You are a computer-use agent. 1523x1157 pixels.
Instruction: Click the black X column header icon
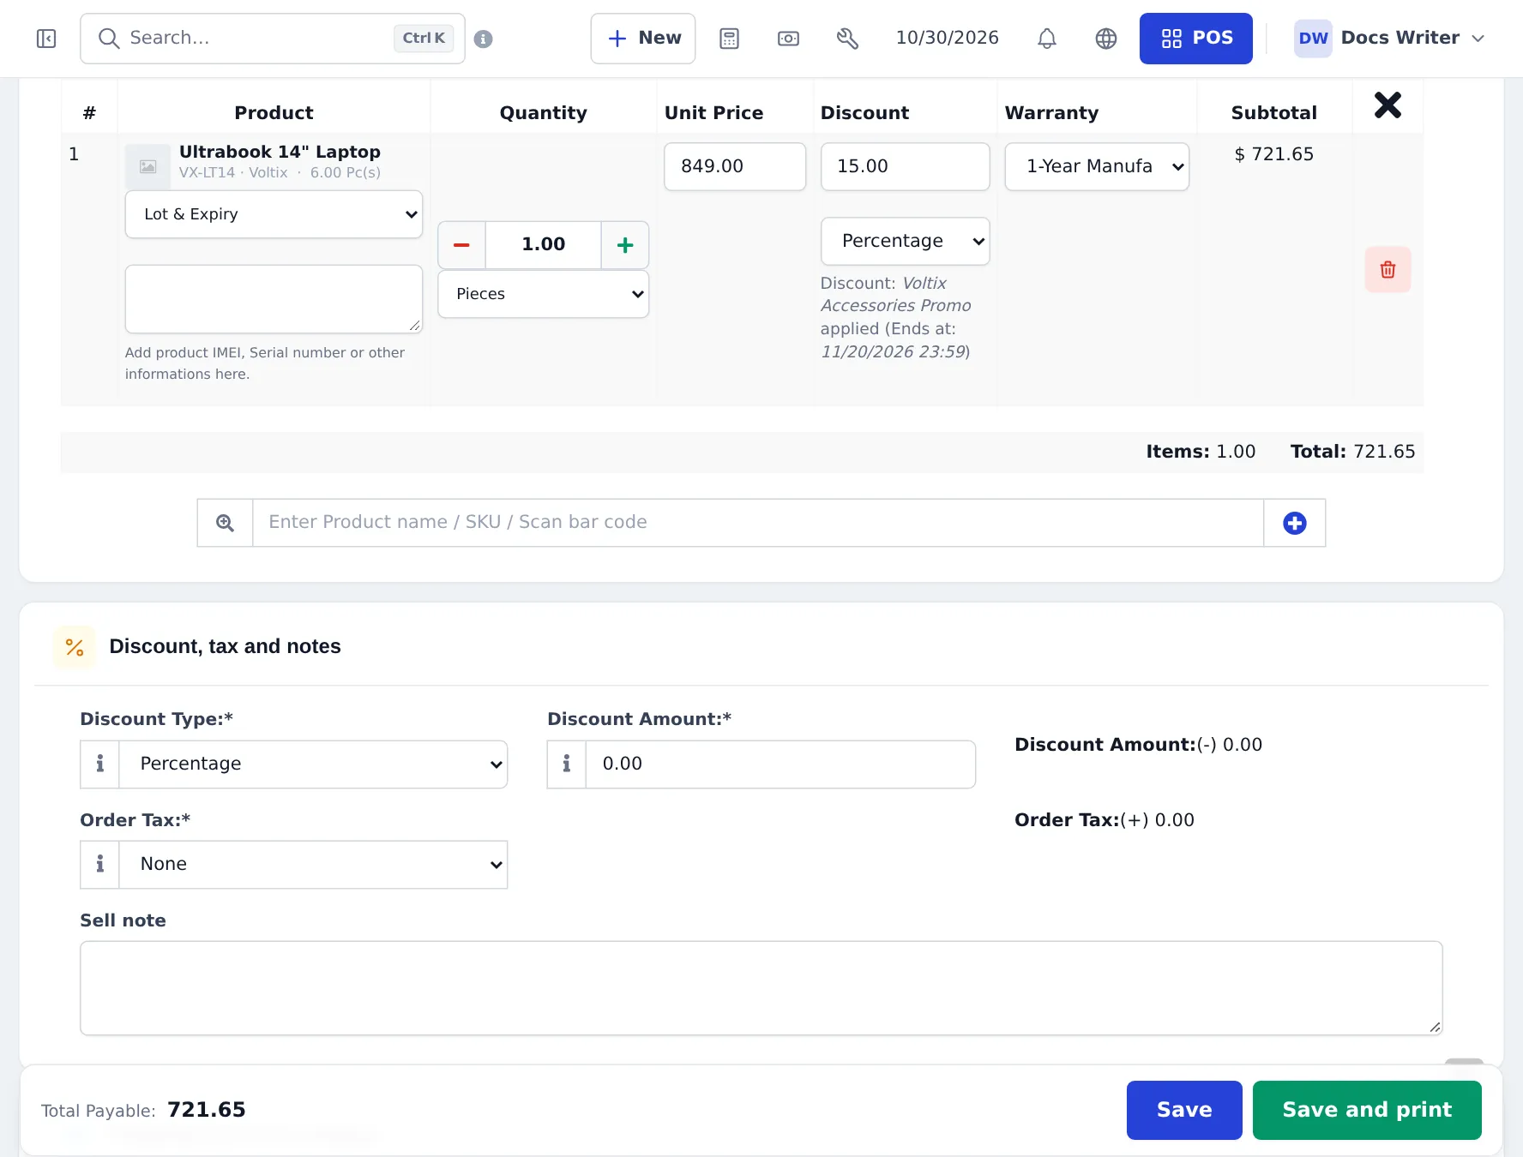click(1388, 105)
